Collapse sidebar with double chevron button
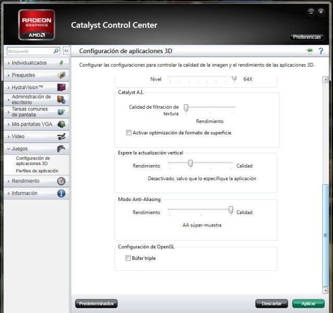This screenshot has height=313, width=333. 66,51
